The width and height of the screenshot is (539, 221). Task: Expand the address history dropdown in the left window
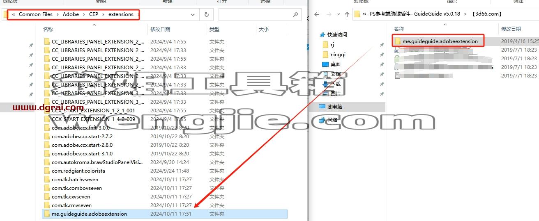coord(193,14)
